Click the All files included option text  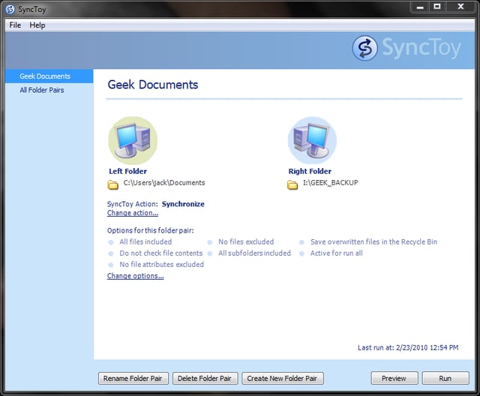tap(145, 241)
